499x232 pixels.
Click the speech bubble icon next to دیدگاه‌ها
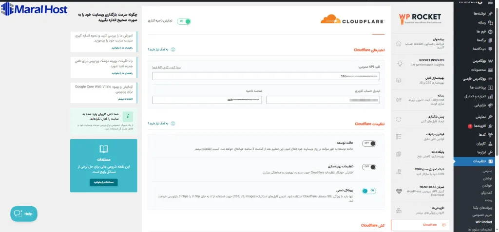pos(490,49)
